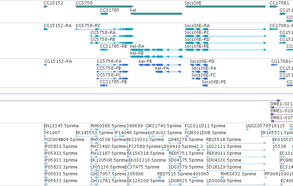Click the CG15152 gene label
The width and height of the screenshot is (293, 186).
pyautogui.click(x=53, y=3)
